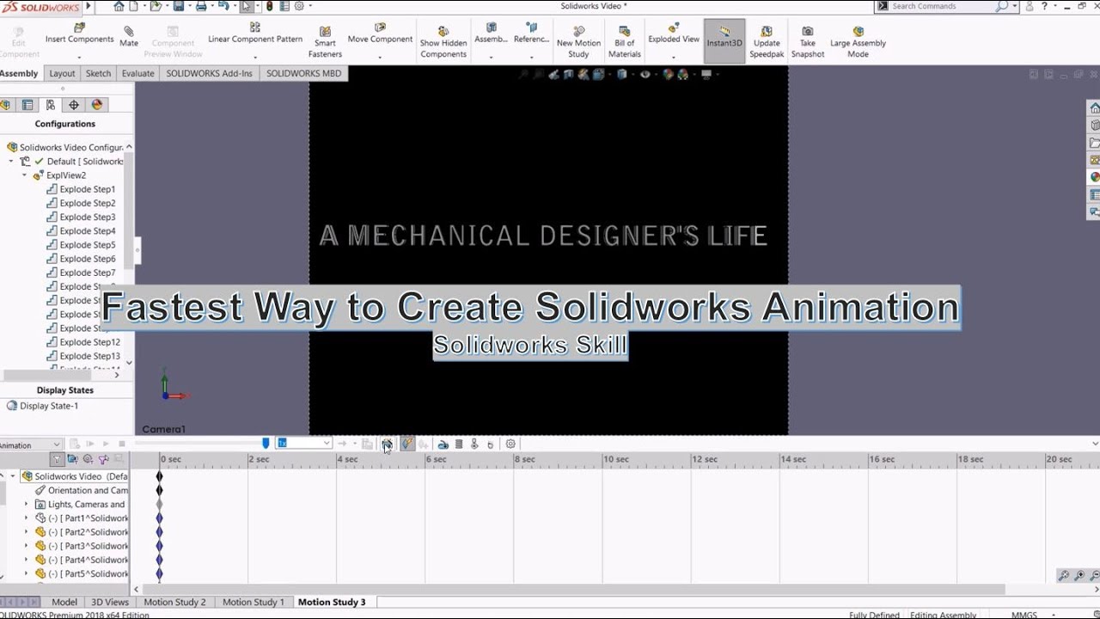Expand Insert Components dropdown arrow
The image size is (1100, 619).
point(79,57)
